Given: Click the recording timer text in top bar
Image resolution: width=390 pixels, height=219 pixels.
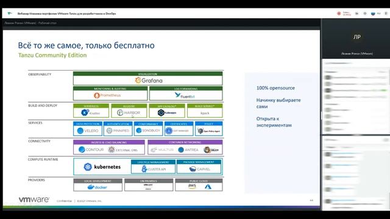Looking at the screenshot, I should pyautogui.click(x=347, y=13).
